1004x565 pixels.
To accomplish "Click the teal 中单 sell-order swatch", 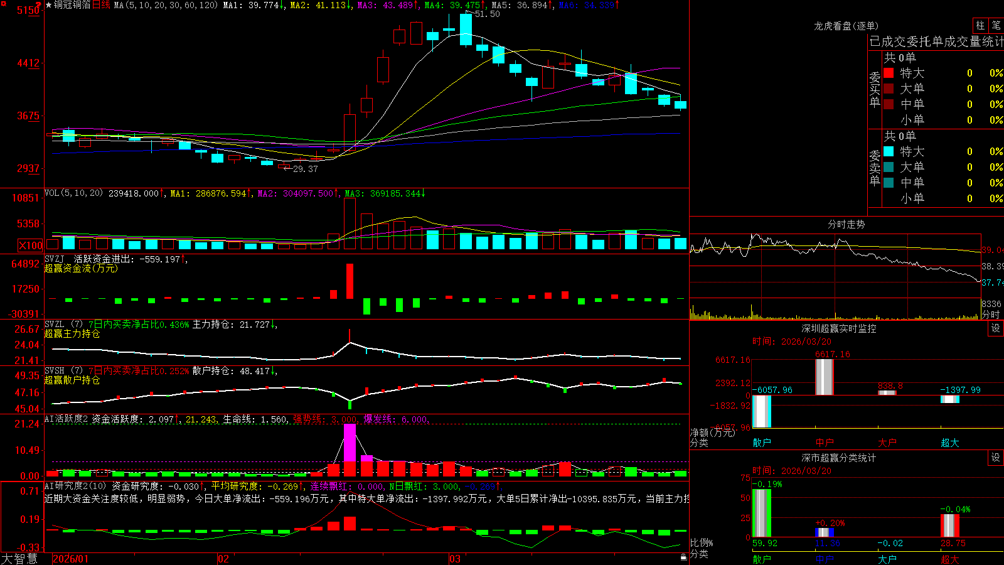I will click(x=889, y=183).
